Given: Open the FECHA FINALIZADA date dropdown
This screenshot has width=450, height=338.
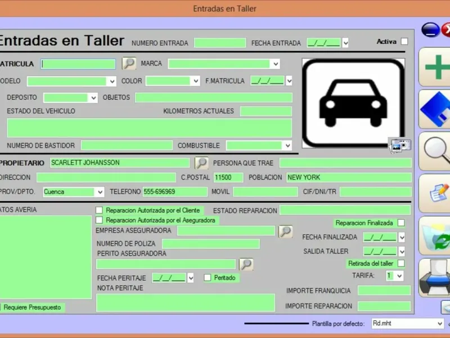Looking at the screenshot, I should pos(402,237).
